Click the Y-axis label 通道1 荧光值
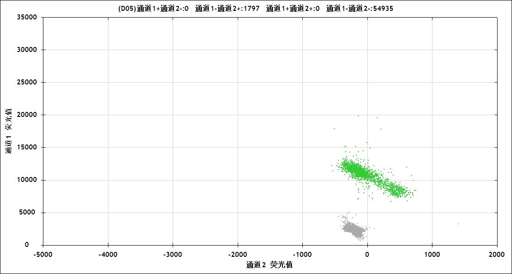The width and height of the screenshot is (512, 274). click(x=9, y=131)
